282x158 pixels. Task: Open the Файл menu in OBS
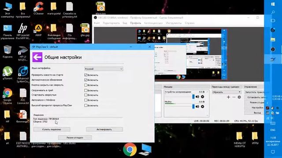[96, 23]
